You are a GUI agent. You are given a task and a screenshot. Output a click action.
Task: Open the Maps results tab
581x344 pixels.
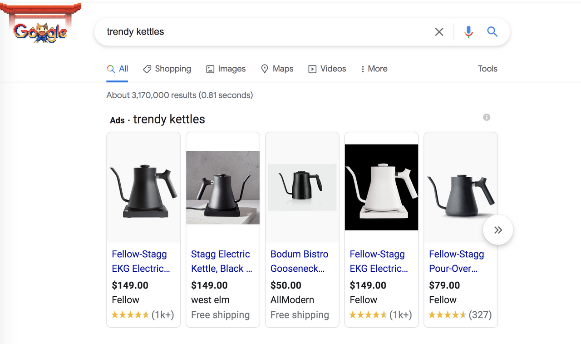[277, 69]
